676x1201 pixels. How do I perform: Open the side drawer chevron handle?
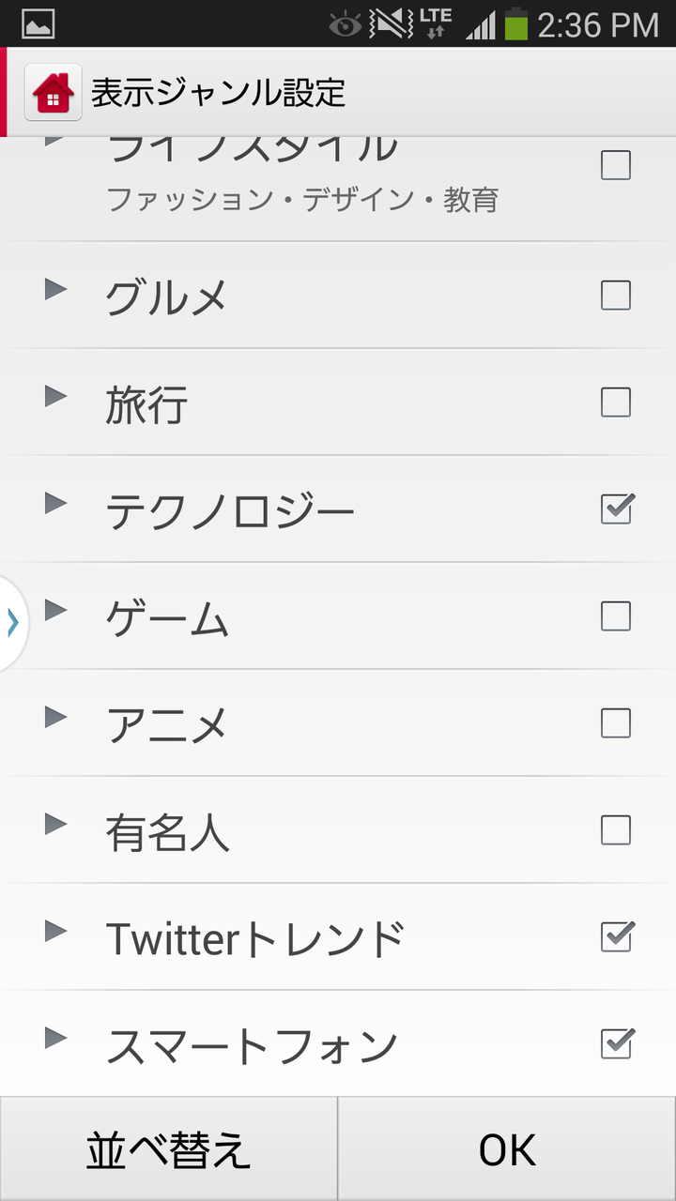point(13,623)
